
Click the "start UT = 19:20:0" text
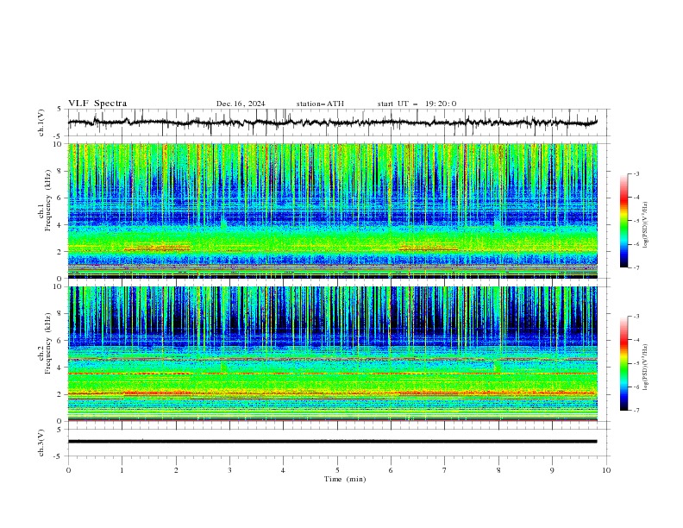(x=417, y=104)
